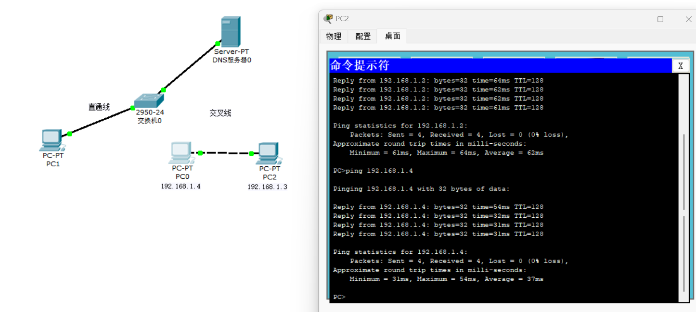
Task: Click green link light next to PC1
Action: click(70, 134)
